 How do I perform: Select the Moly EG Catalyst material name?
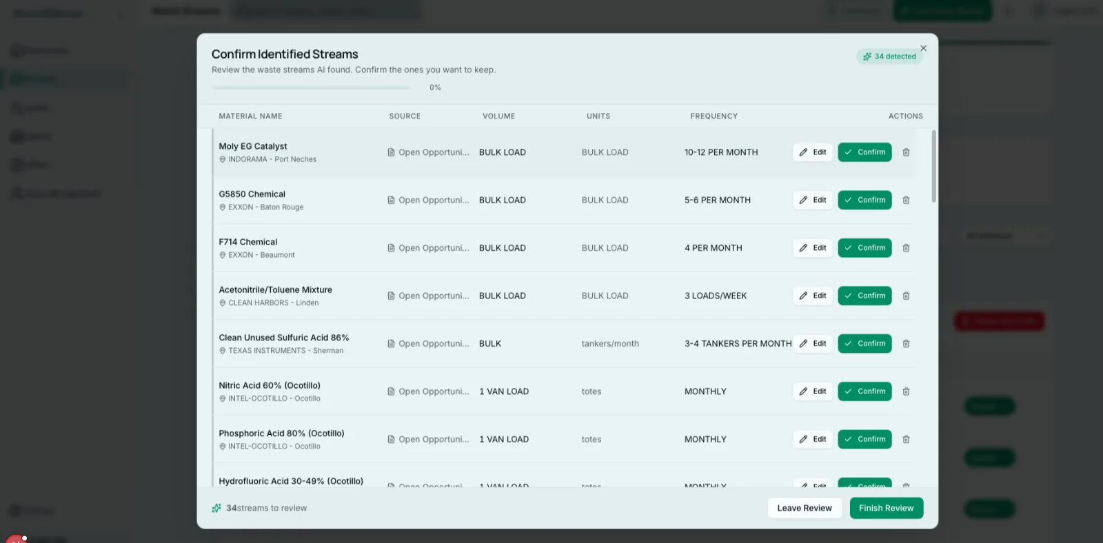pyautogui.click(x=253, y=146)
